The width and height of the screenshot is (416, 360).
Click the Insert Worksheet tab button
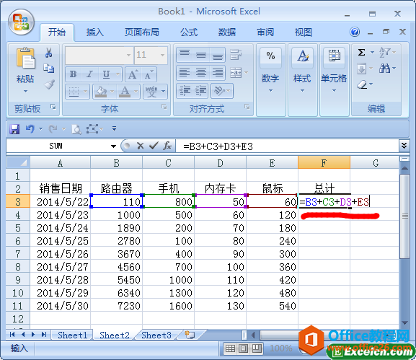pyautogui.click(x=190, y=335)
